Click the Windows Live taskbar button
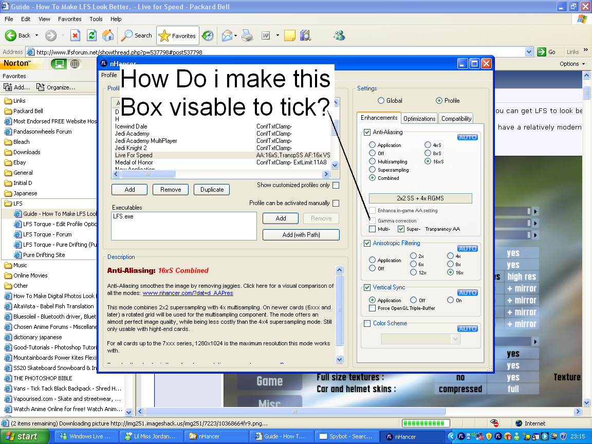The height and width of the screenshot is (444, 592). tap(86, 436)
